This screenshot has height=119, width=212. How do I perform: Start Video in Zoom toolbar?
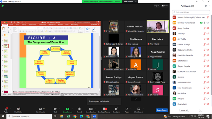click(18, 110)
